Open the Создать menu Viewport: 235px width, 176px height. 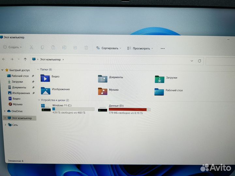coord(13,47)
